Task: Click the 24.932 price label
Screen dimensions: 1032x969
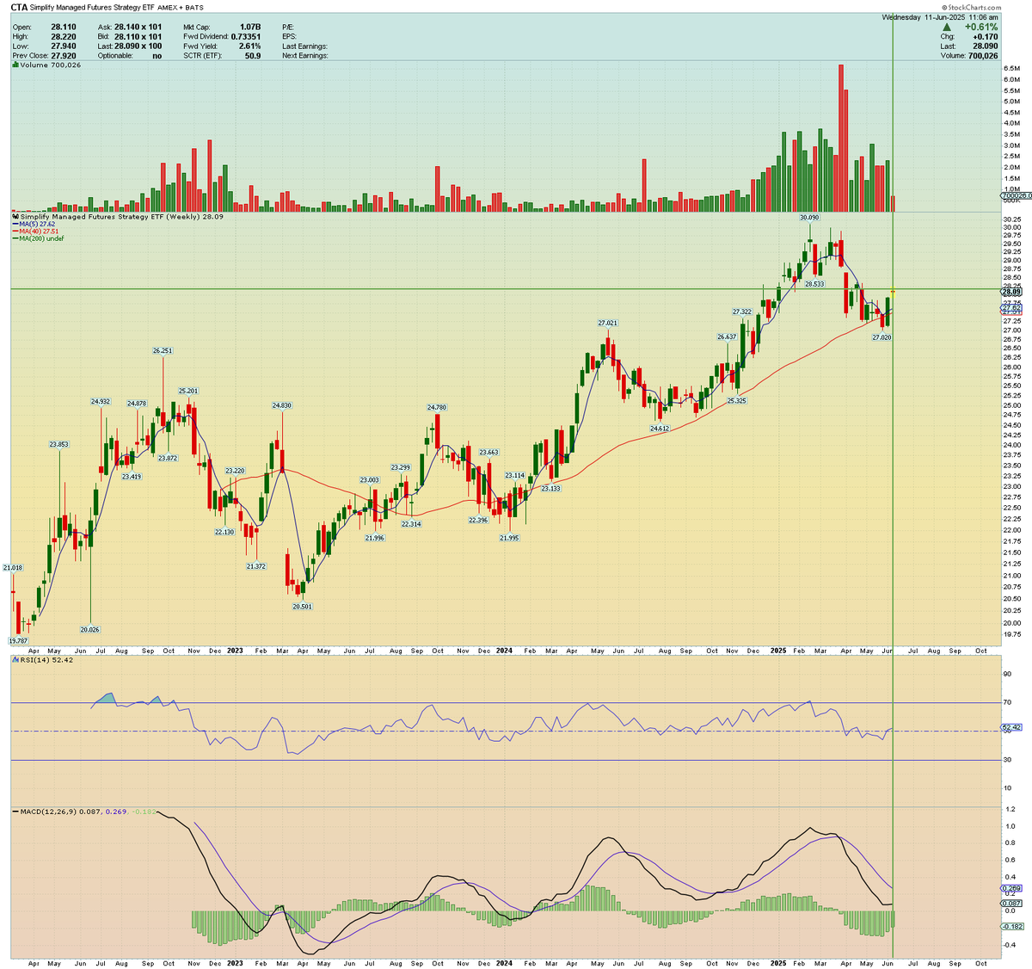Action: click(x=101, y=401)
